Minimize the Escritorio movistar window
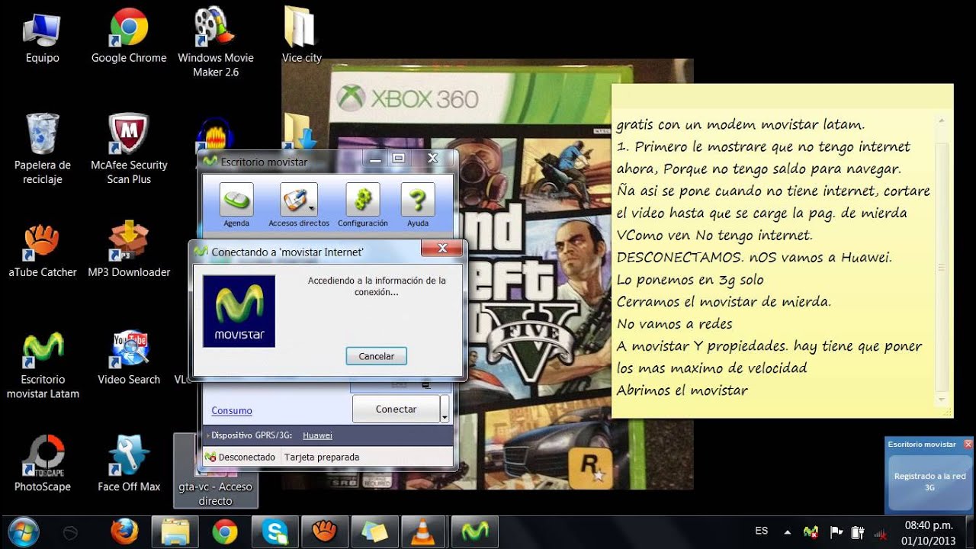The image size is (976, 549). click(374, 158)
